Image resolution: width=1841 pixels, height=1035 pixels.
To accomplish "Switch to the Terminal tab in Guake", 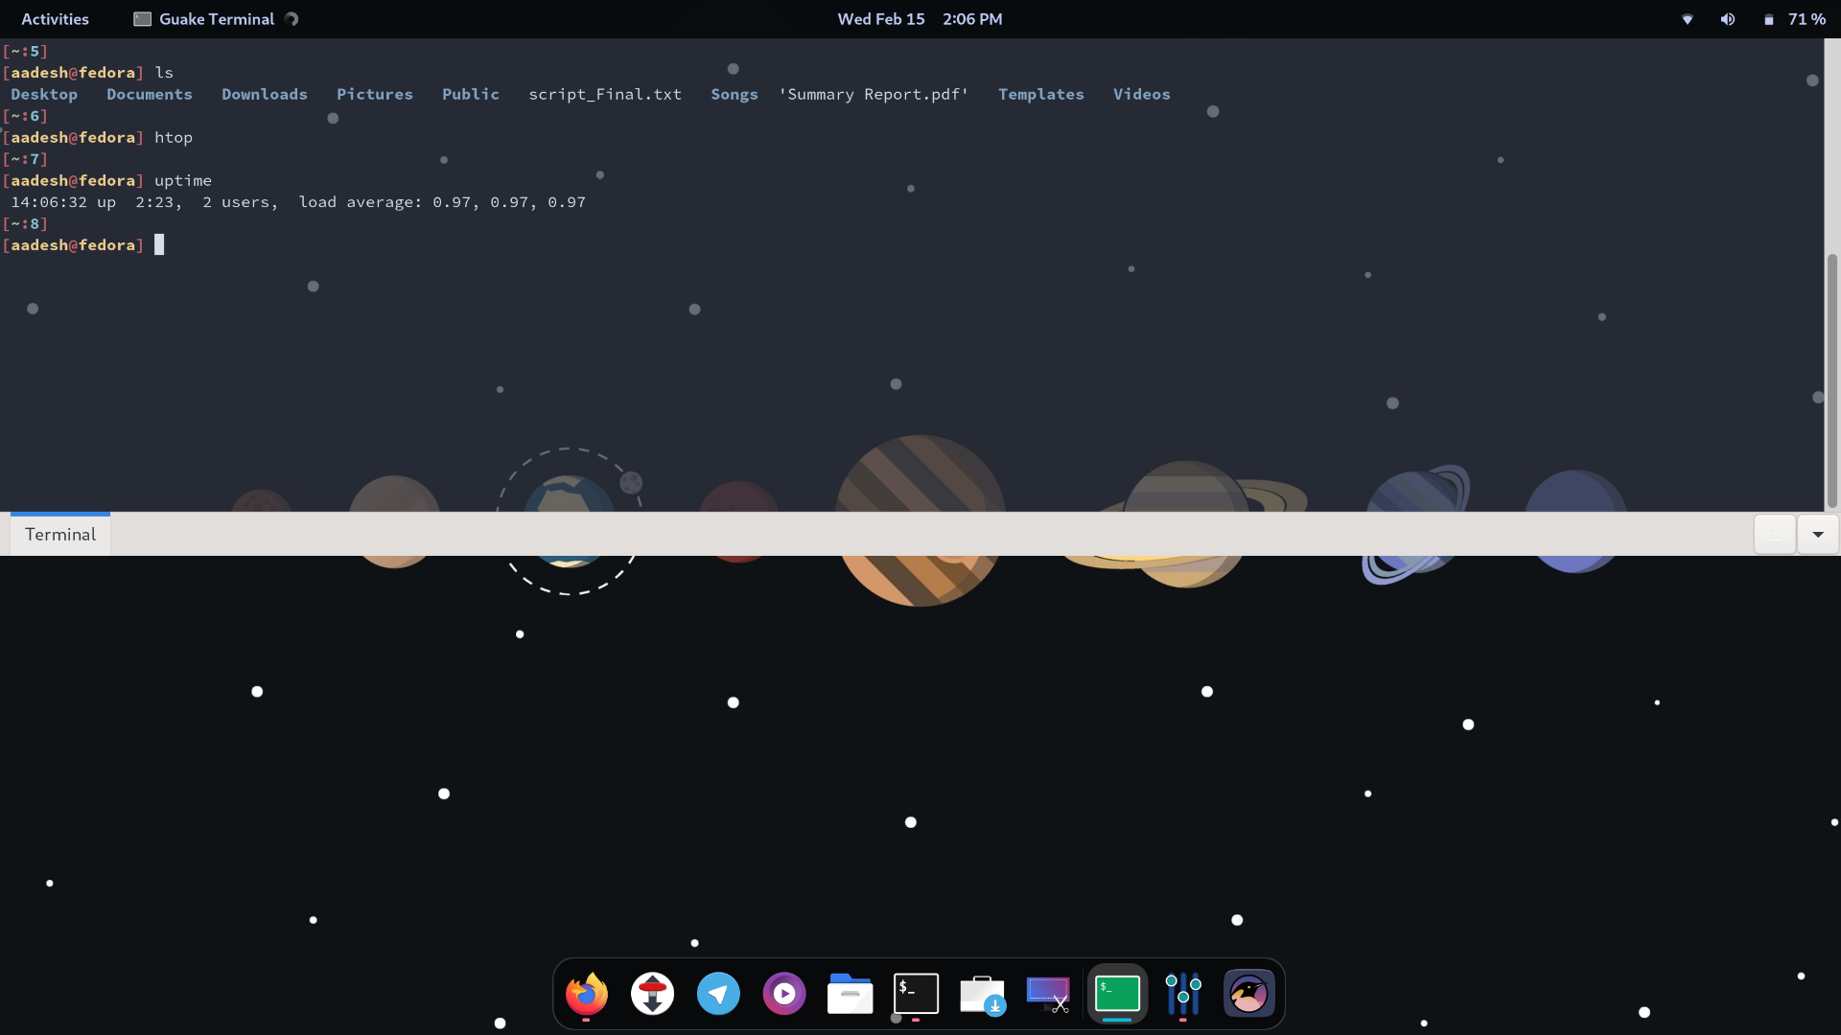I will point(59,534).
